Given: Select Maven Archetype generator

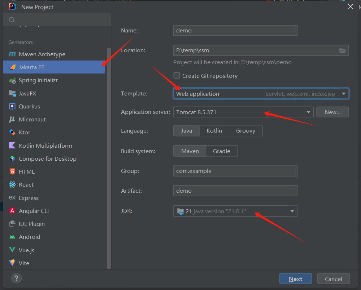Looking at the screenshot, I should (54, 54).
